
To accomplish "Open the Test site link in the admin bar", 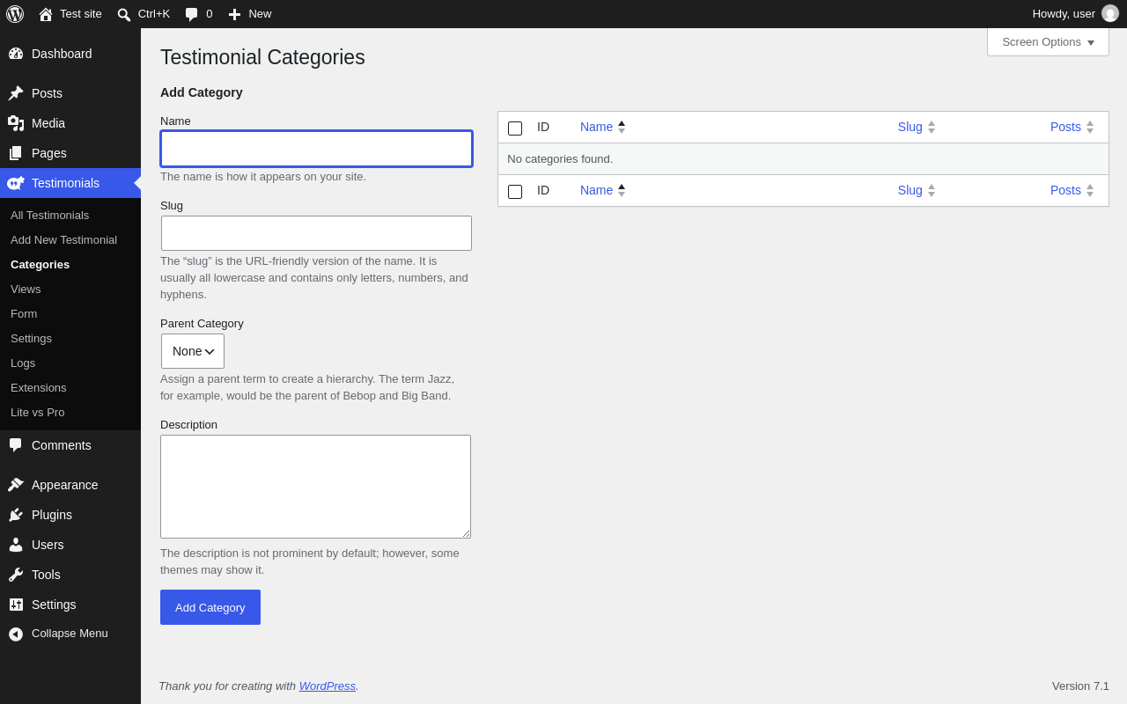I will pos(81,13).
